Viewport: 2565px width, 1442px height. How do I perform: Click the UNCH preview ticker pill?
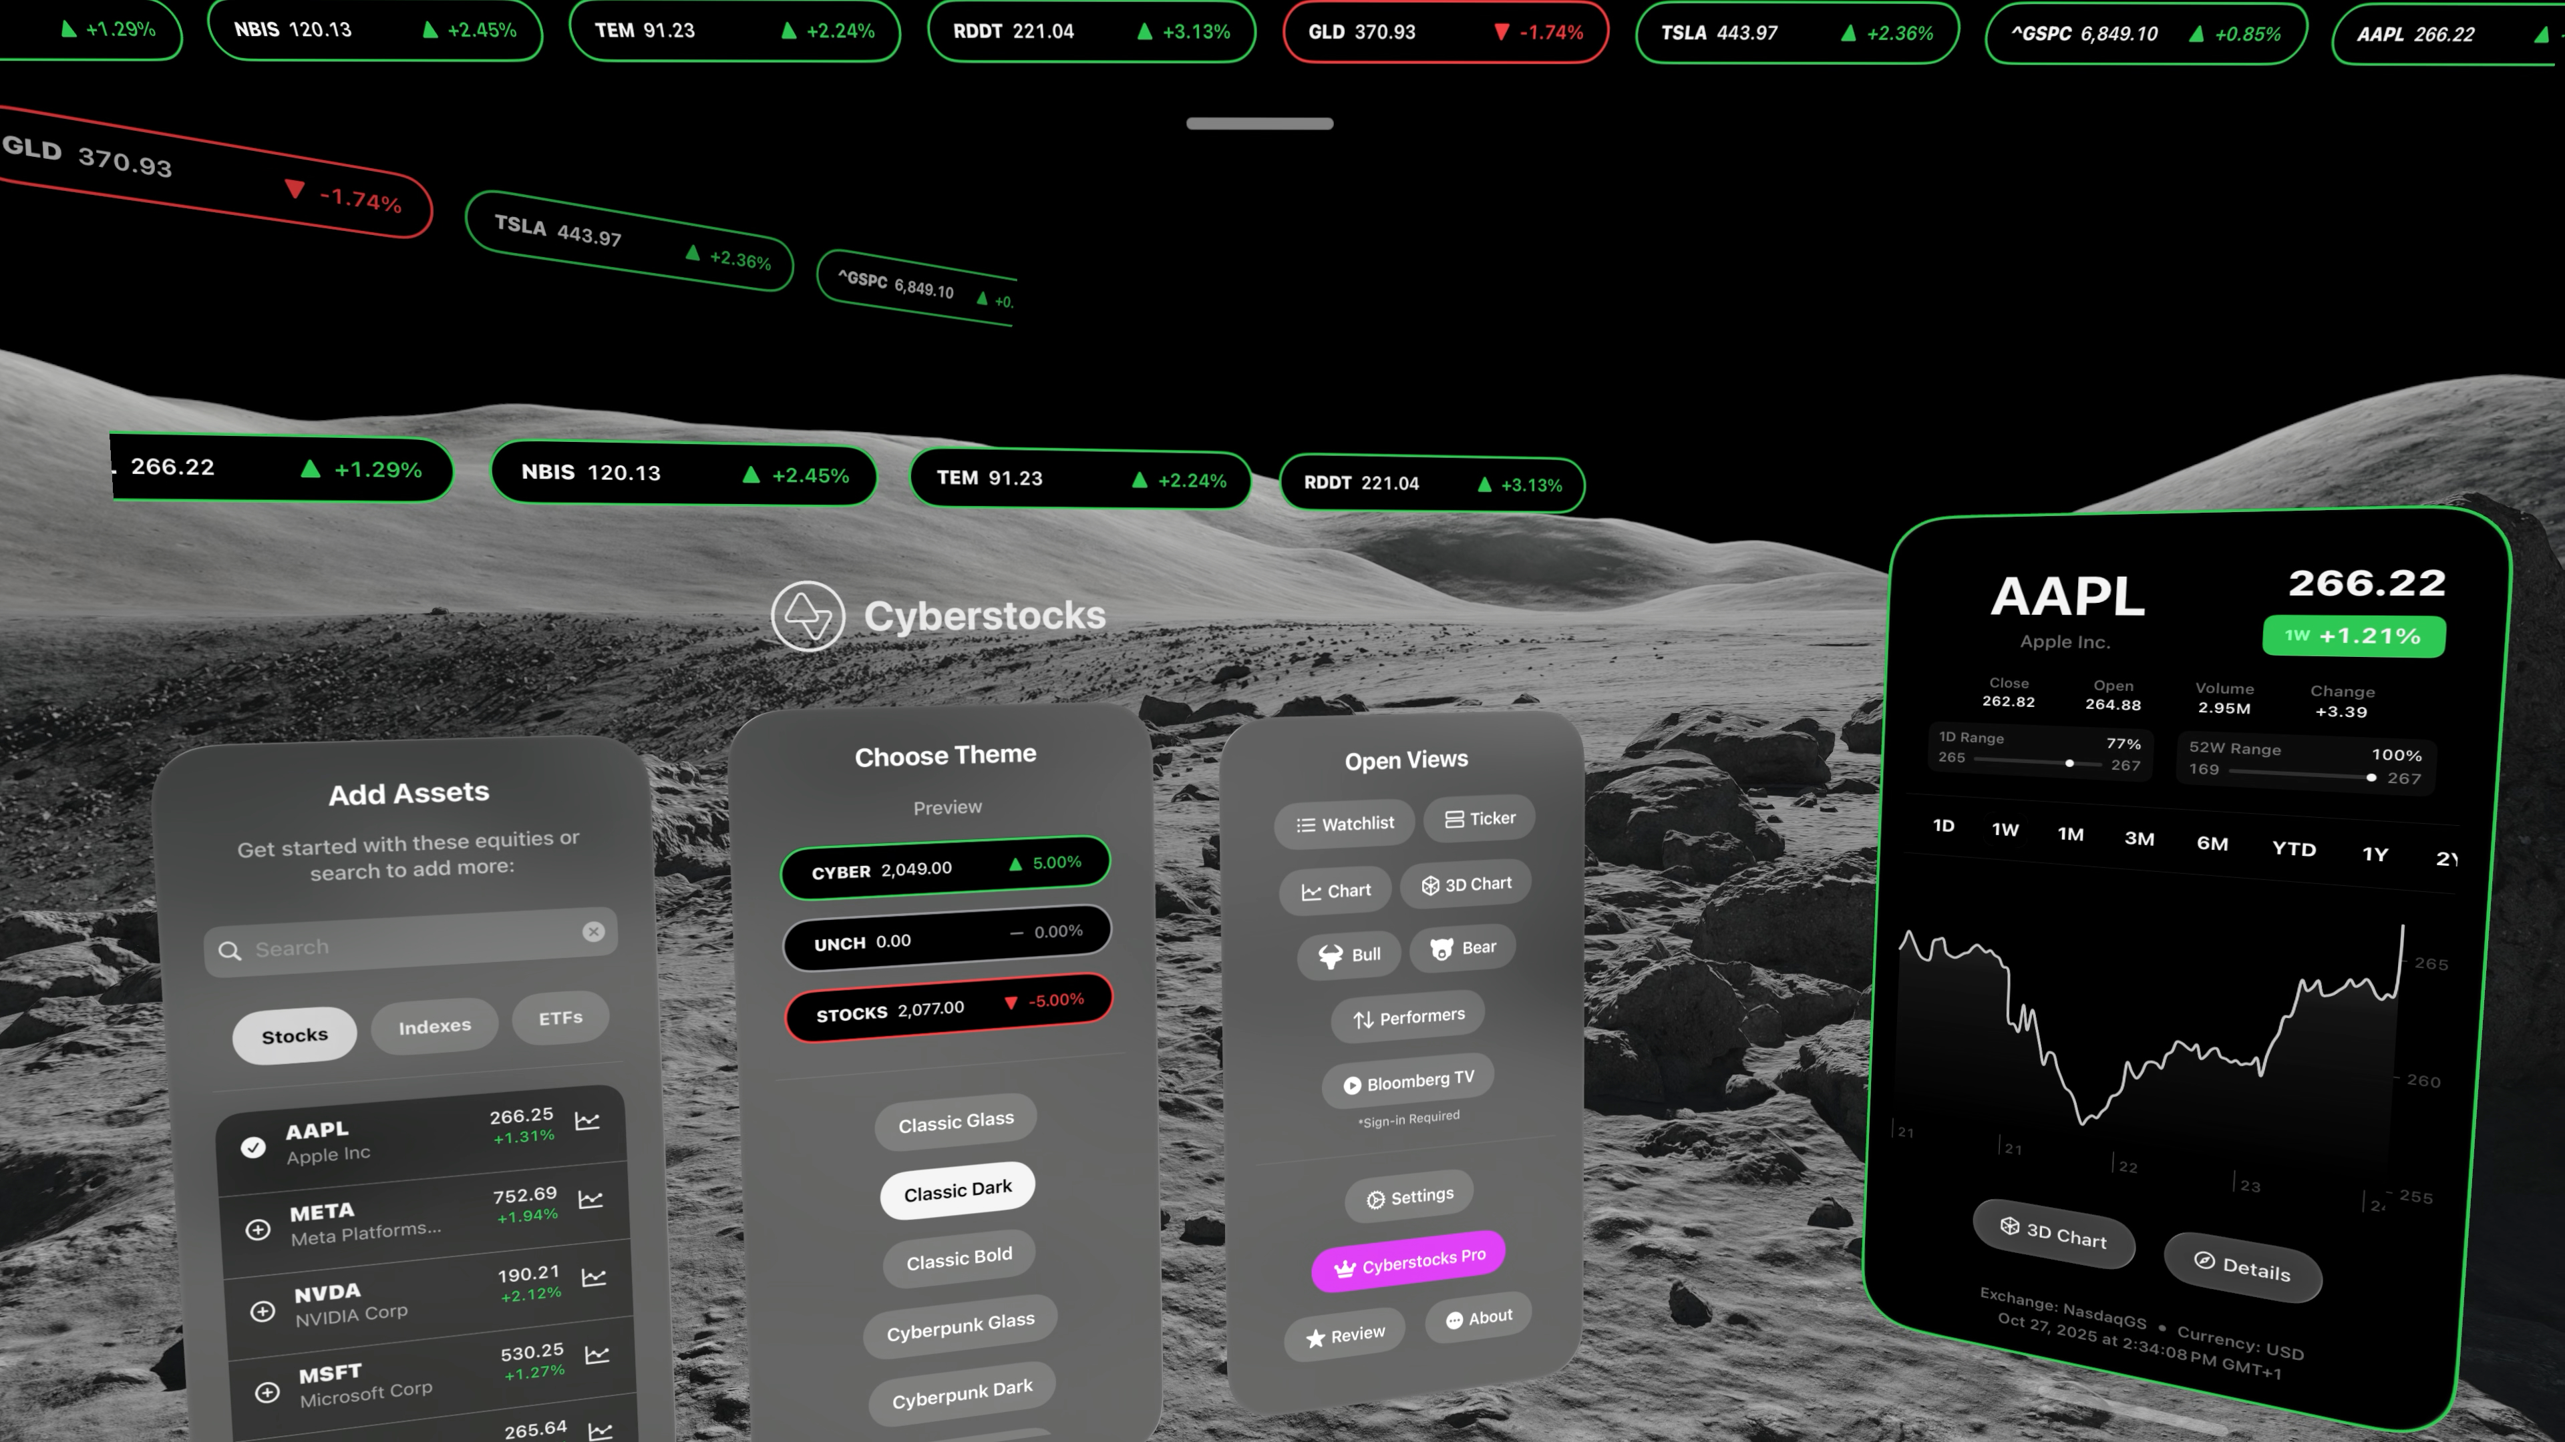948,937
